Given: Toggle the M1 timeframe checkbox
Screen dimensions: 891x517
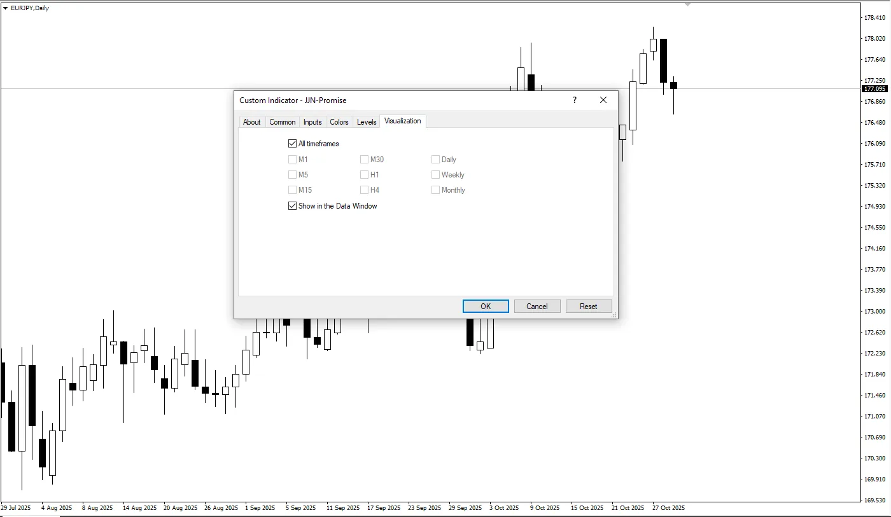Looking at the screenshot, I should coord(293,160).
